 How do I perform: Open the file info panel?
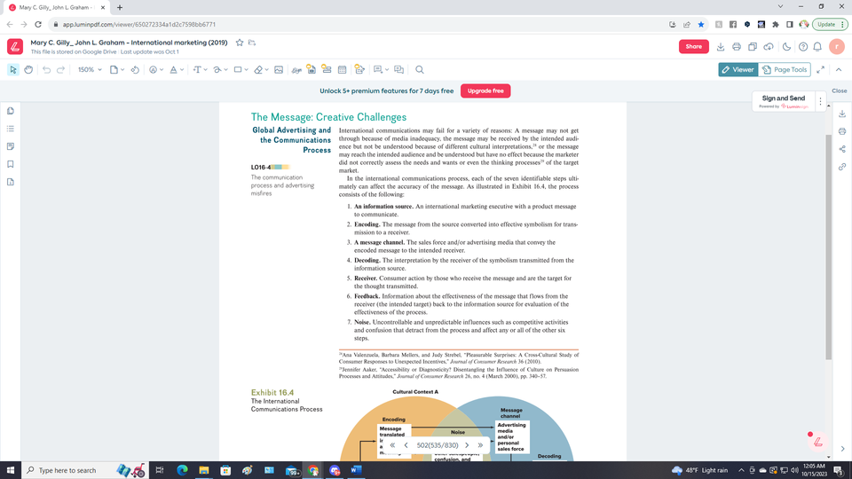click(x=11, y=182)
